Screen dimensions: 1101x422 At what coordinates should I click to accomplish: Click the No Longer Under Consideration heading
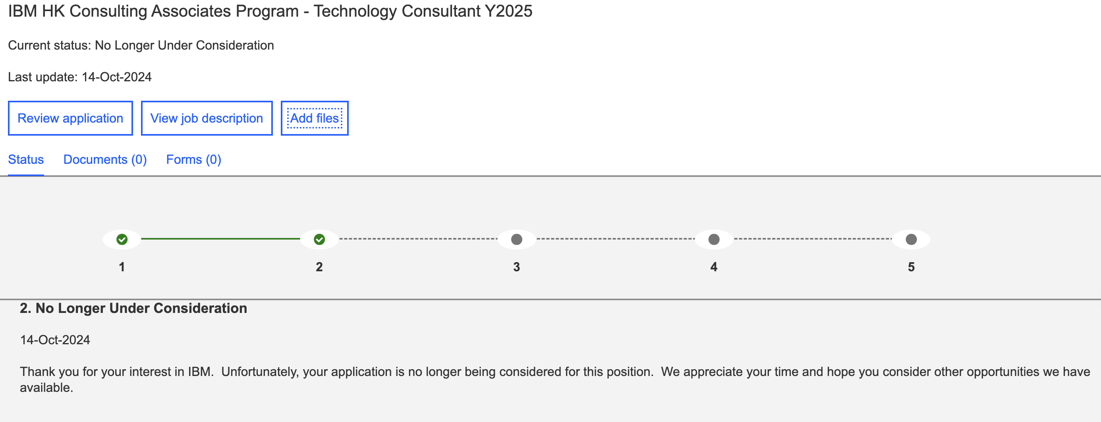pyautogui.click(x=134, y=308)
